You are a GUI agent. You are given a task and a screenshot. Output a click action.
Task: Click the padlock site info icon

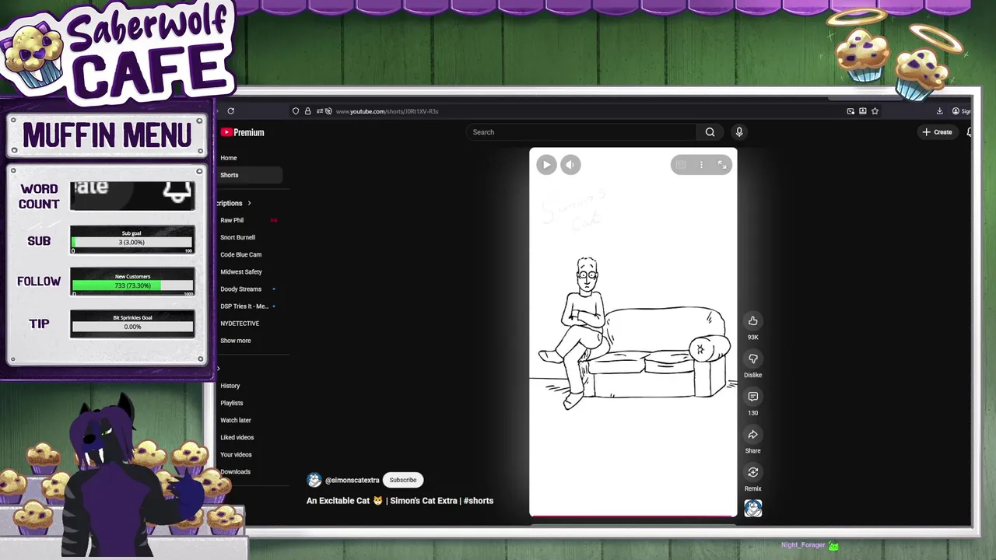point(308,111)
